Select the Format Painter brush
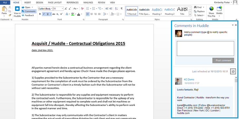The width and height of the screenshot is (239, 119). tap(10, 15)
